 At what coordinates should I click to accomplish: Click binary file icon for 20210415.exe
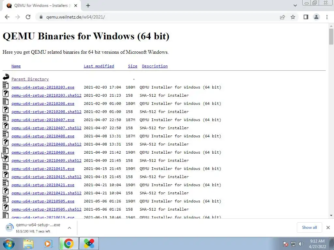(x=6, y=166)
